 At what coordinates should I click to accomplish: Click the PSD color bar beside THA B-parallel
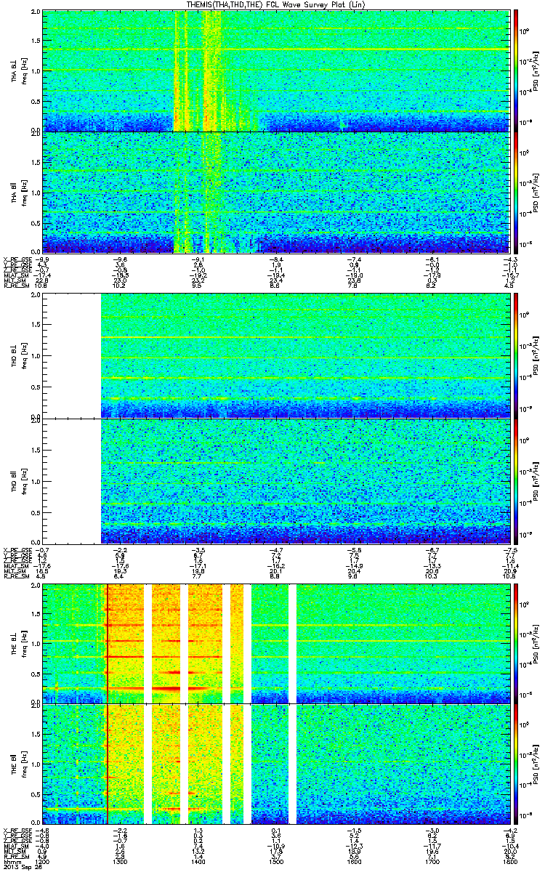tap(516, 192)
